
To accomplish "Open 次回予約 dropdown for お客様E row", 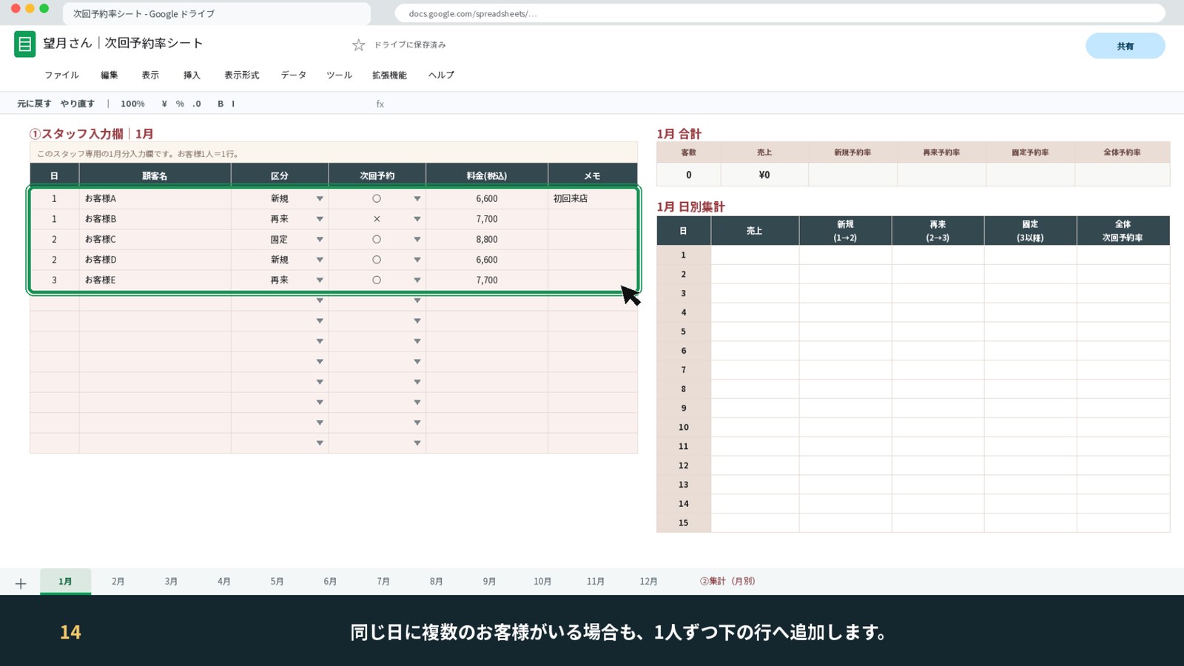I will 417,280.
